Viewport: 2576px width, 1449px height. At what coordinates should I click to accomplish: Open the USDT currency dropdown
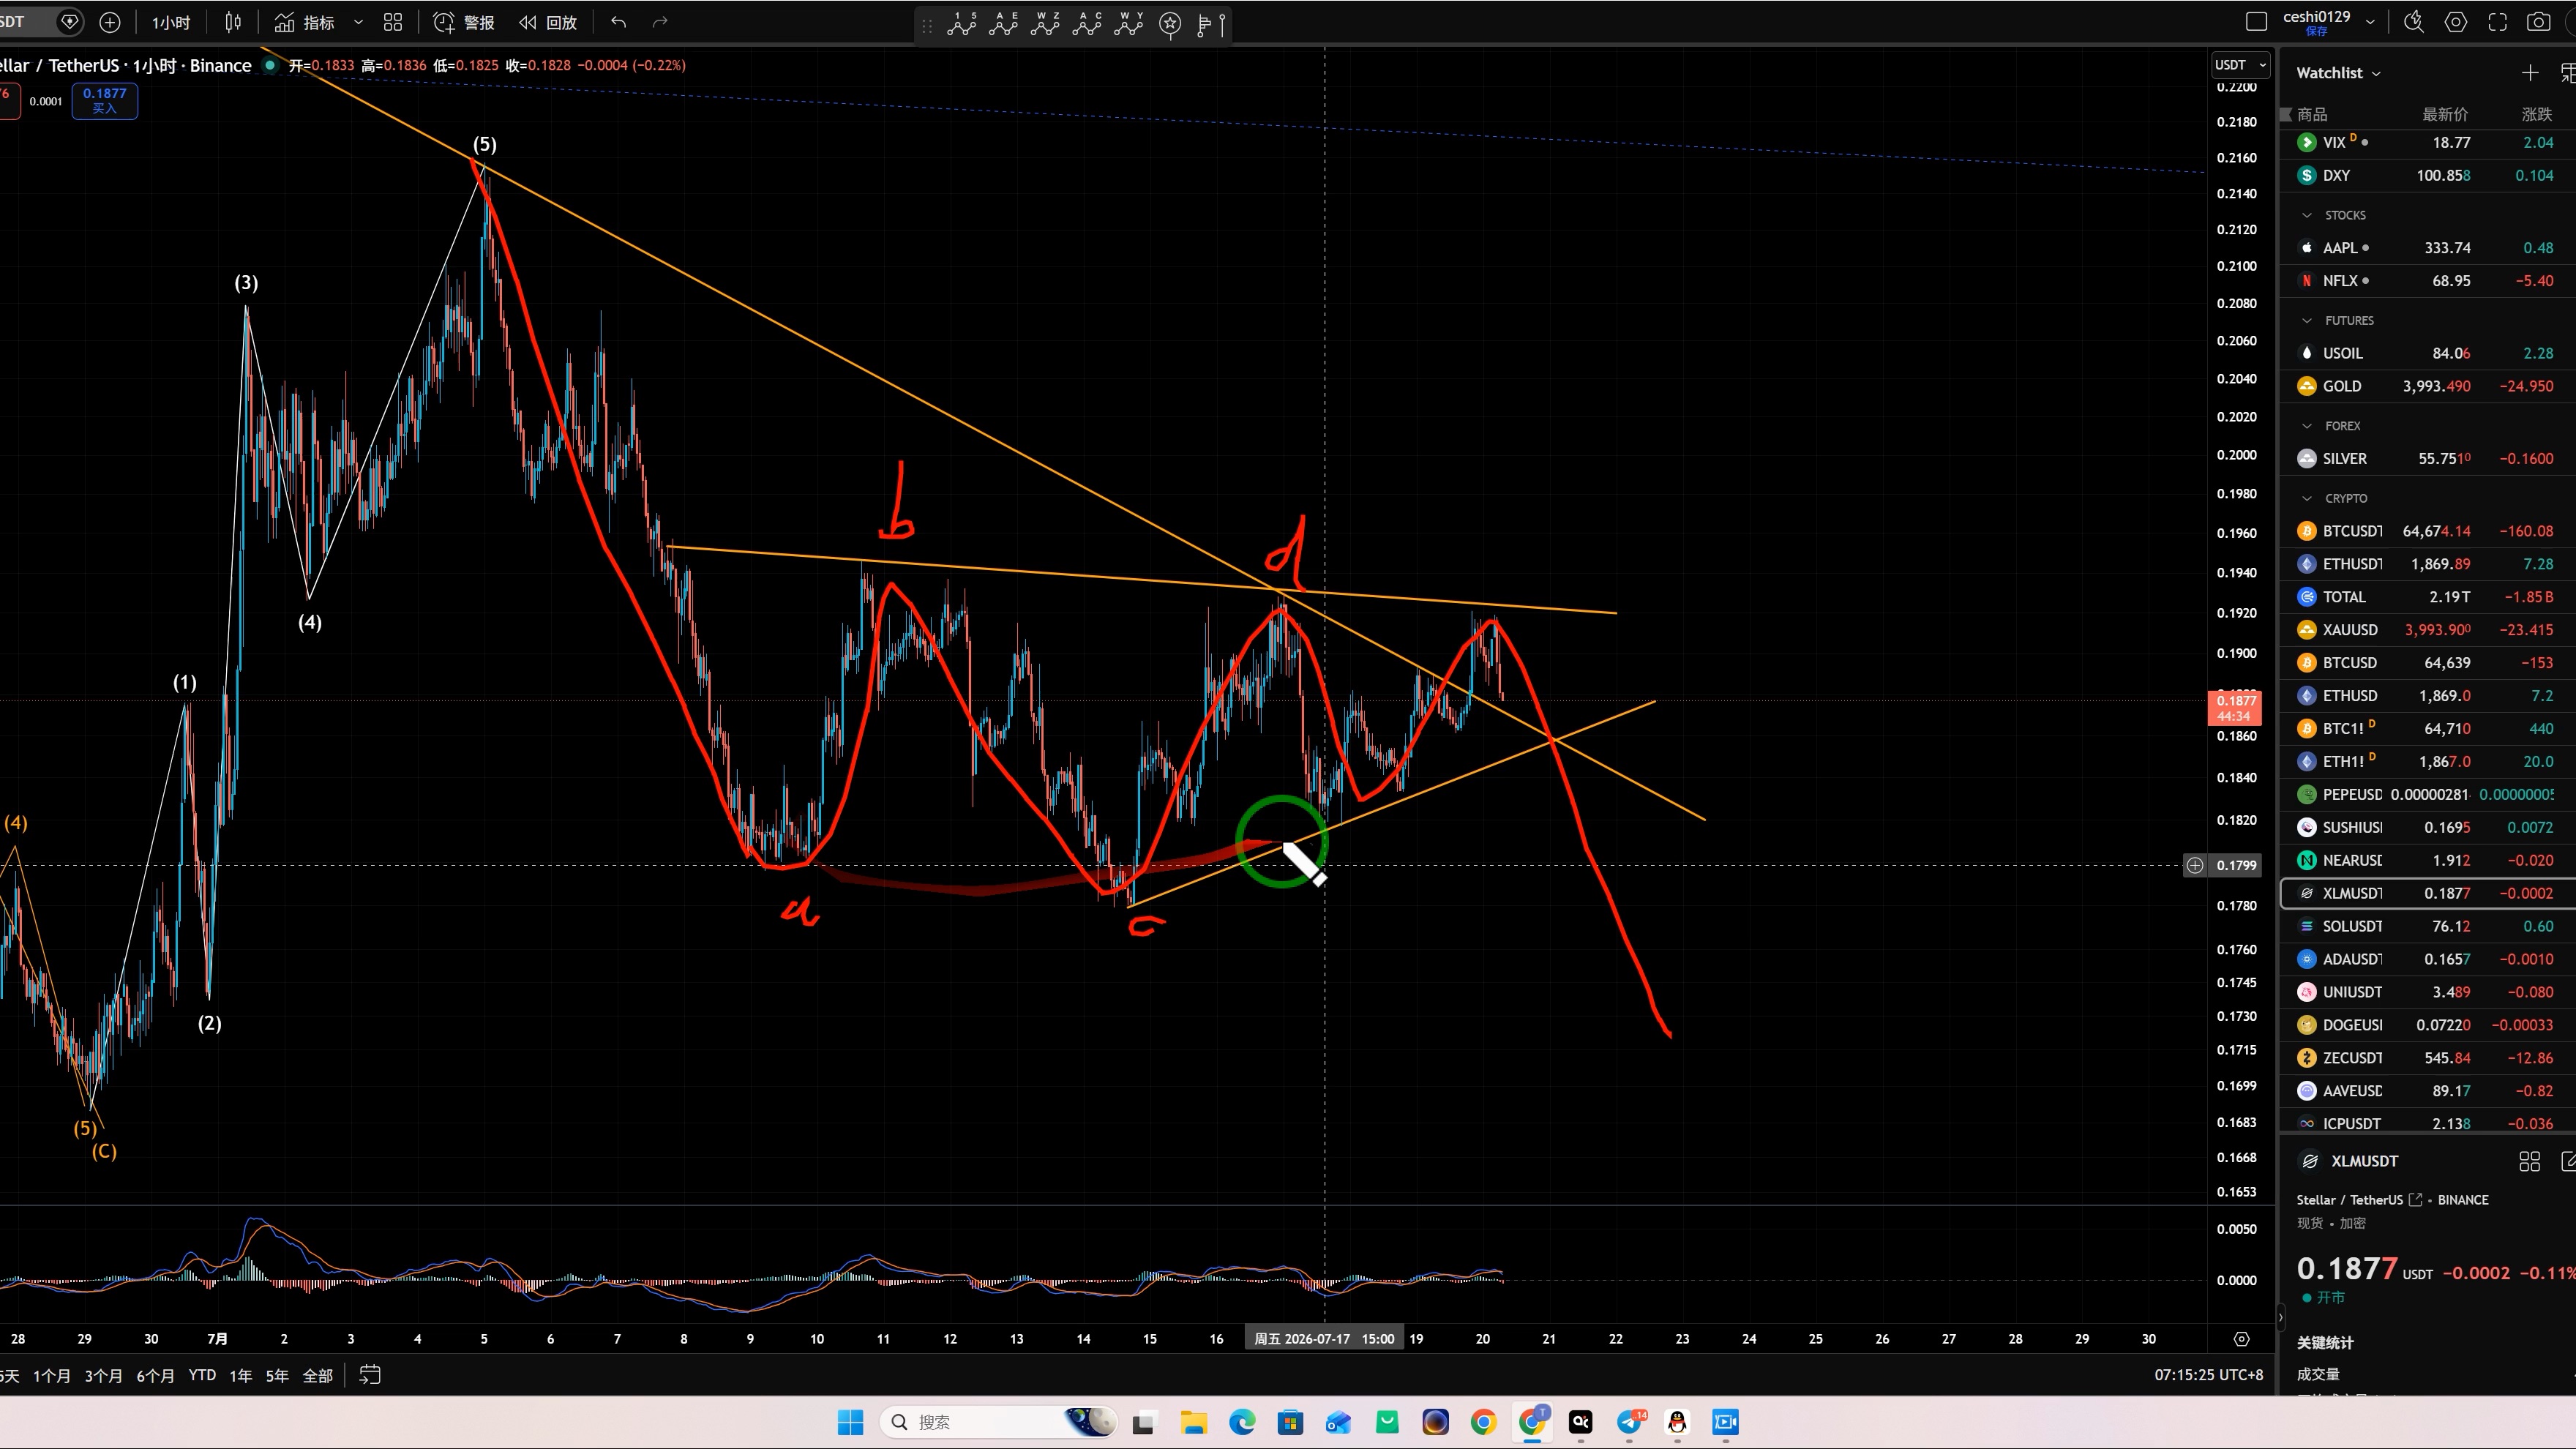pos(2240,65)
